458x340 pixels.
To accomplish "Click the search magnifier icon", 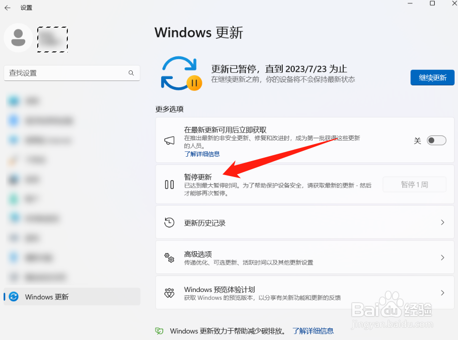I will [x=131, y=73].
